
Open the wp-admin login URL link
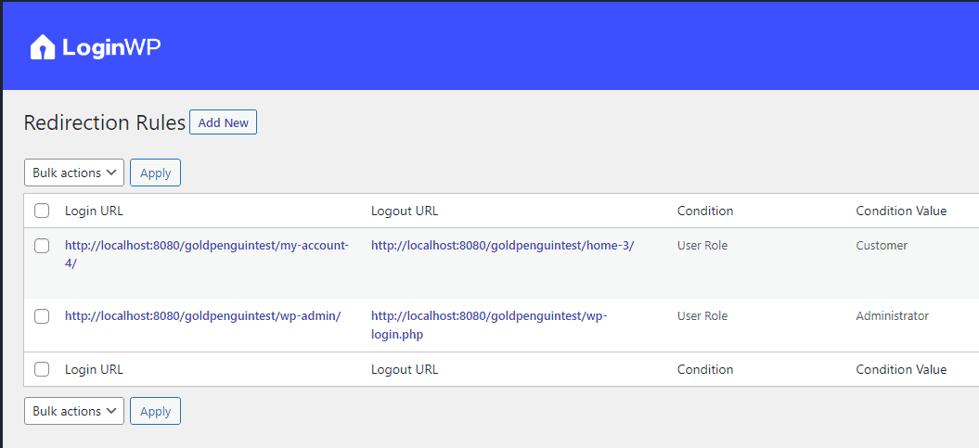[202, 316]
